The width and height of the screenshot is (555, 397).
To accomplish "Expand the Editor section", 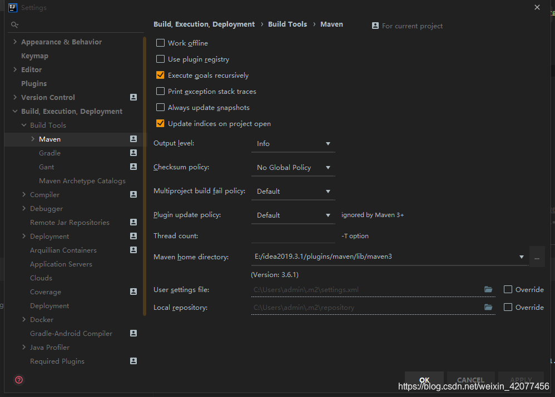I will [x=15, y=69].
